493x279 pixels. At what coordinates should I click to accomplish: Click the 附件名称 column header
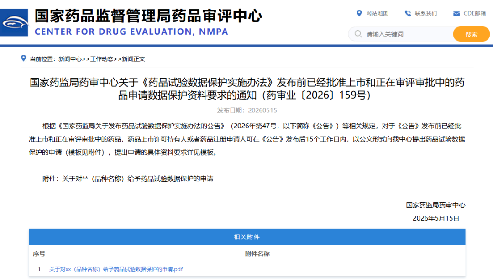[257, 253]
